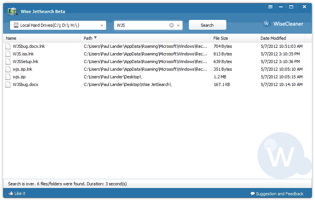This screenshot has width=315, height=201.
Task: Click the speech bubble feedback icon
Action: point(252,194)
